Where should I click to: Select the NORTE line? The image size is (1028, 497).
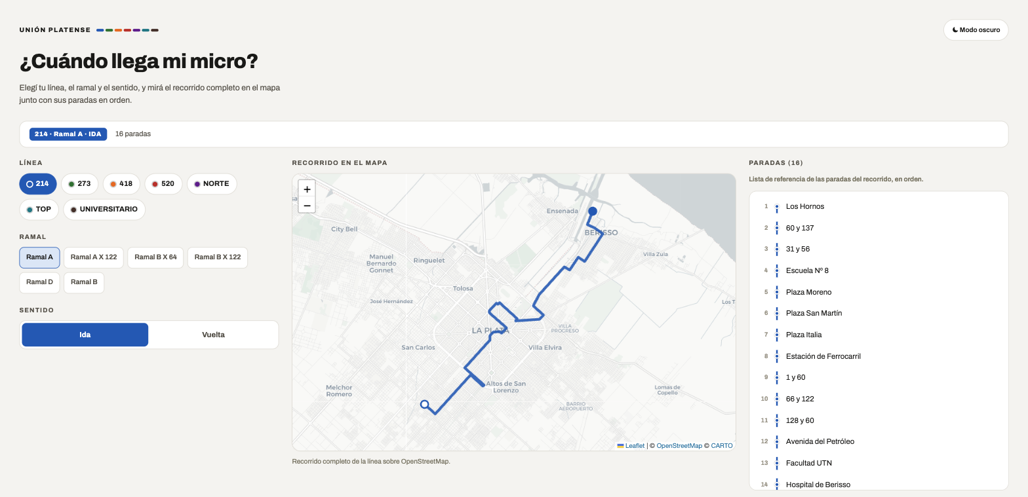pyautogui.click(x=212, y=184)
